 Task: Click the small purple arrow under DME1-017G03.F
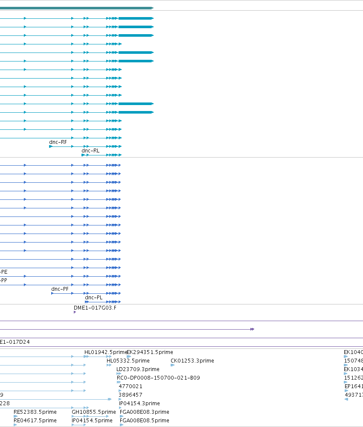[x=75, y=312]
